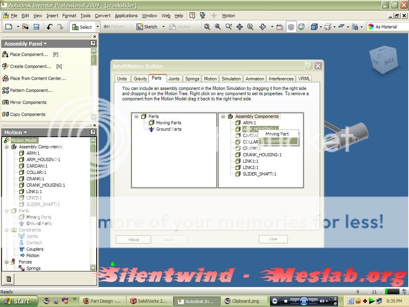Screen dimensions: 409x307
Task: Click the calculator icon below Motion panel
Action: 9,279
